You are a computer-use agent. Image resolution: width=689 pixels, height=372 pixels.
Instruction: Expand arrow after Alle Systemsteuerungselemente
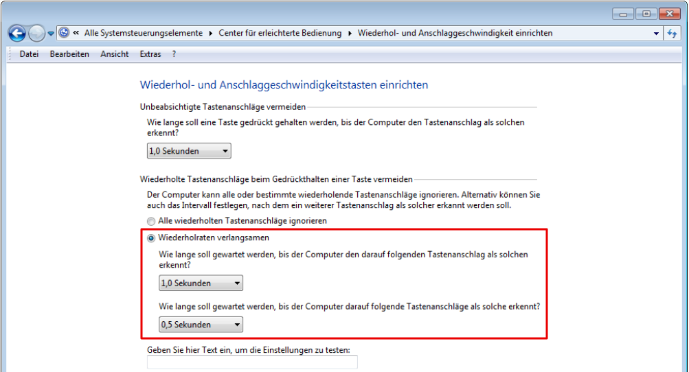click(211, 34)
